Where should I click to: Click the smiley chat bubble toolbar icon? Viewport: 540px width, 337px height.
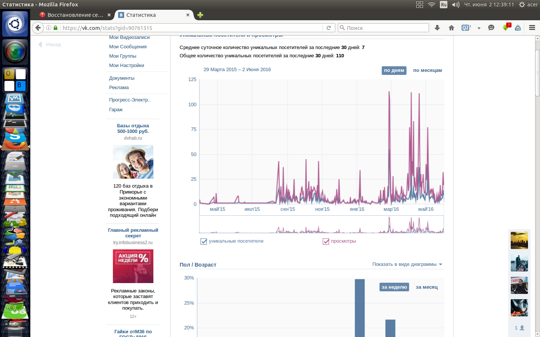click(491, 28)
